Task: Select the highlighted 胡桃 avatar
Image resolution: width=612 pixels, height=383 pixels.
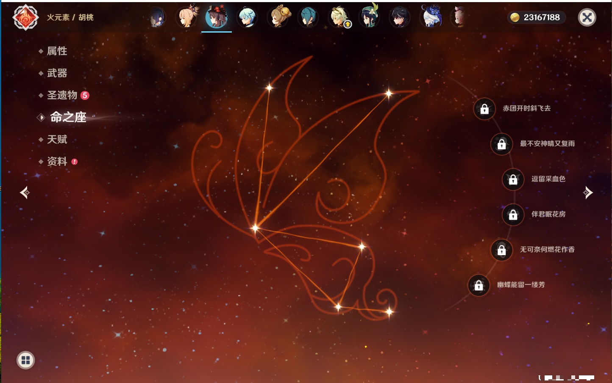Action: [x=217, y=17]
